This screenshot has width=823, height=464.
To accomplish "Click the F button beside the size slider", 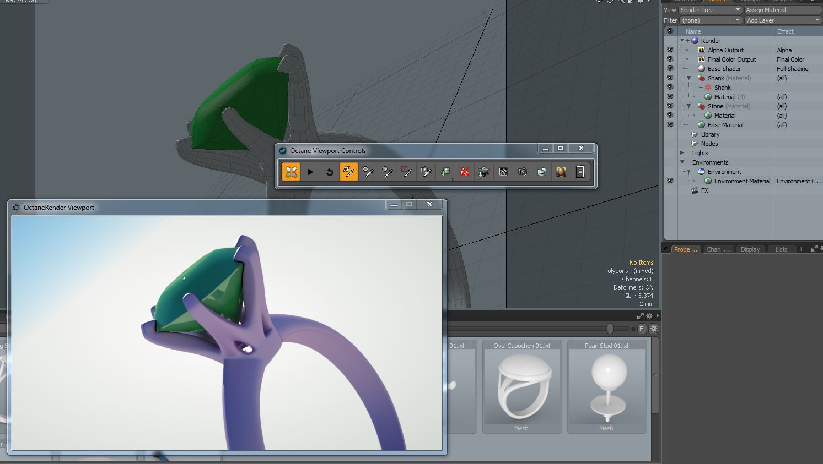I will tap(642, 329).
